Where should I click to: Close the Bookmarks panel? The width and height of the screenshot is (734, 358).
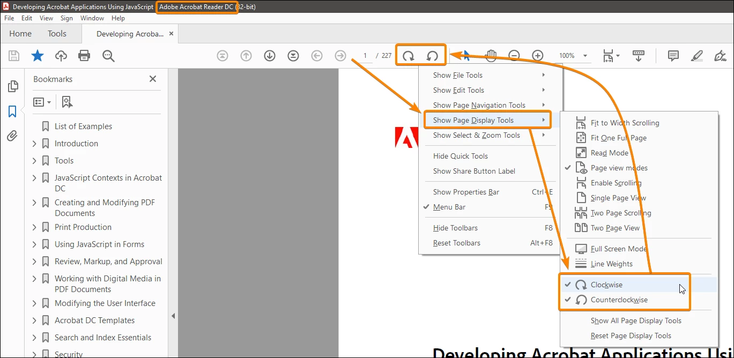point(153,79)
